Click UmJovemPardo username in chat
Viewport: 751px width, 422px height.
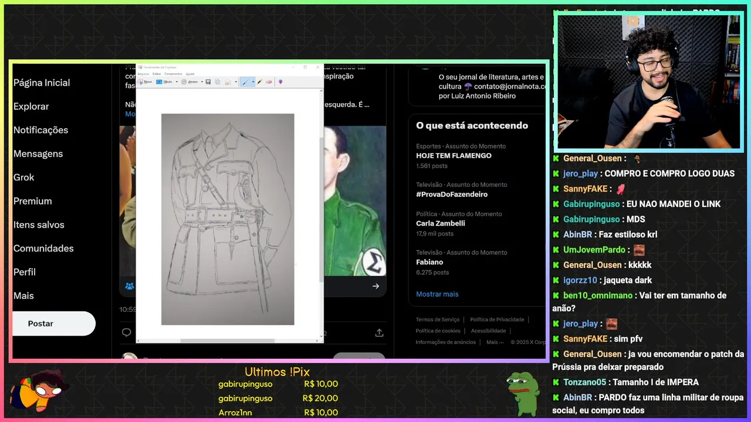pos(594,250)
